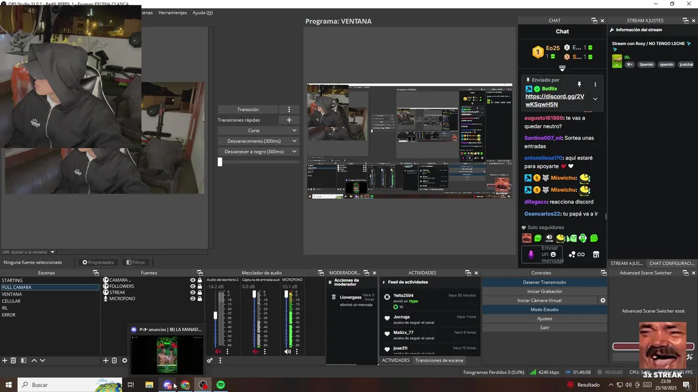
Task: Collapse the chat leaderboard header
Action: coord(562,69)
